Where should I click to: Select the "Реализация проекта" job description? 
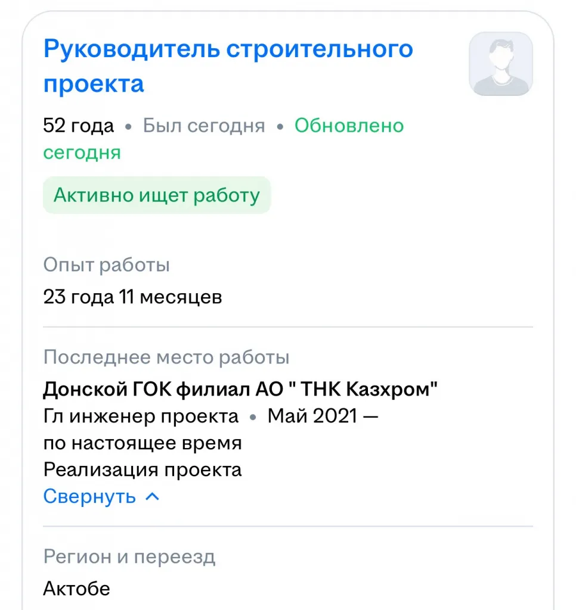point(143,469)
